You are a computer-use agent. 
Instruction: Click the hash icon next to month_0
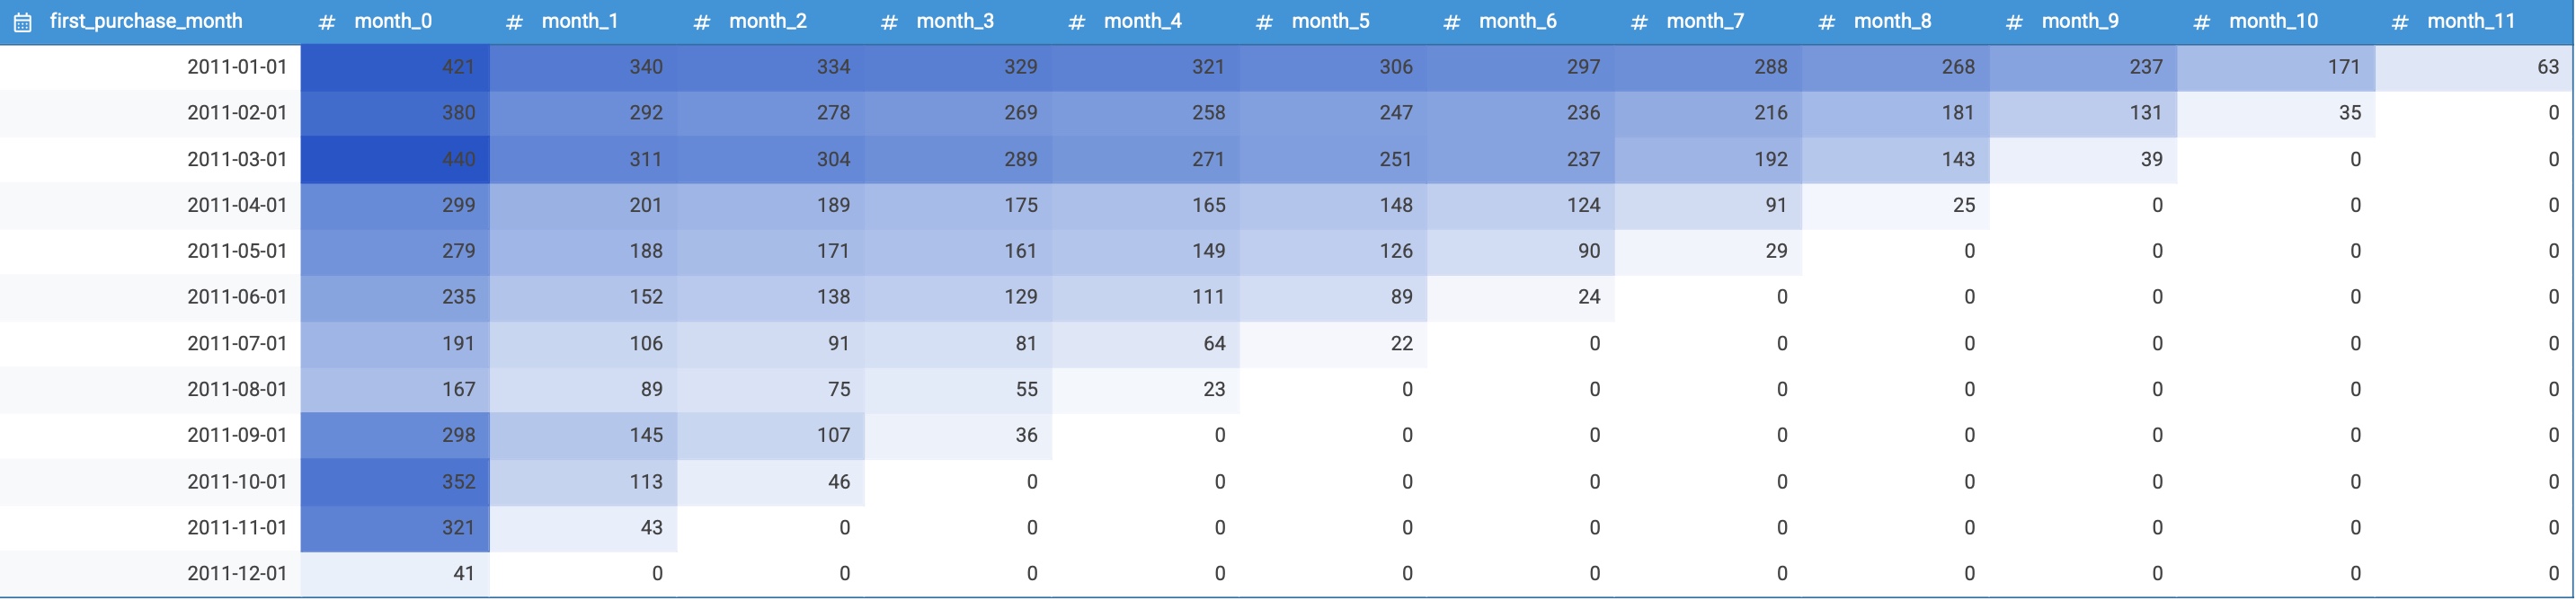click(x=326, y=22)
